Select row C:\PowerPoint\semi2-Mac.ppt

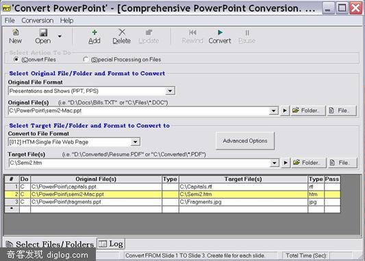point(96,194)
